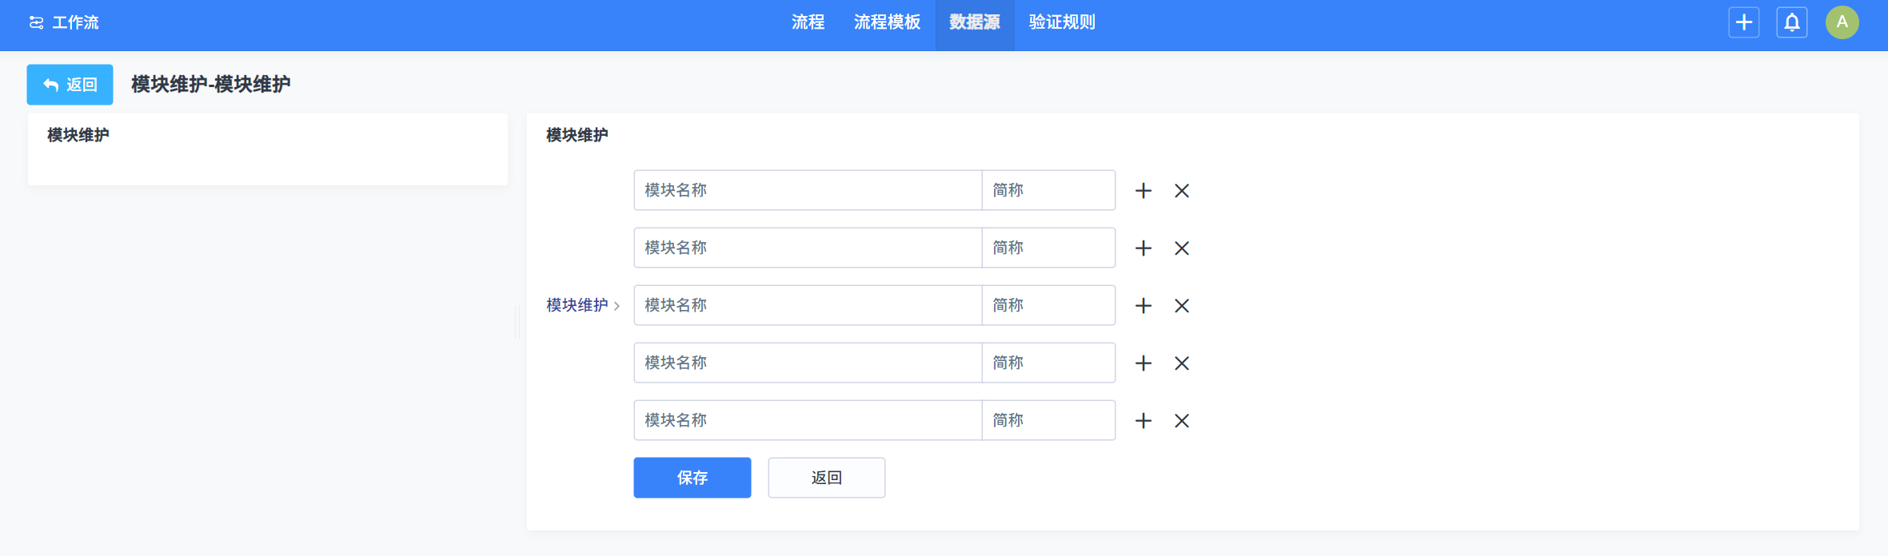Open the user avatar menu
The width and height of the screenshot is (1888, 556).
pyautogui.click(x=1842, y=22)
